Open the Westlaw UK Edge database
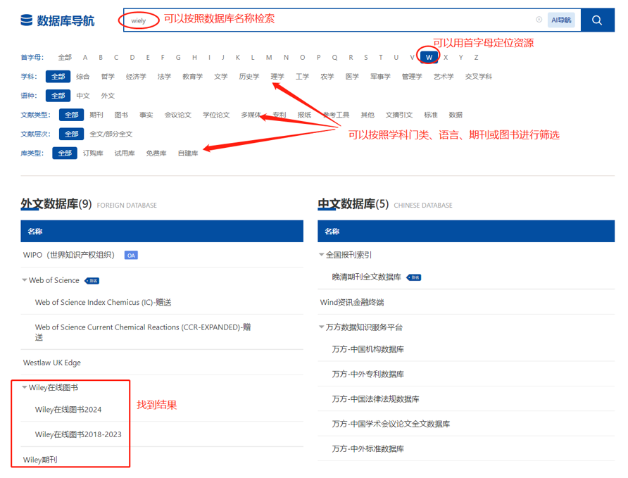 pos(52,363)
